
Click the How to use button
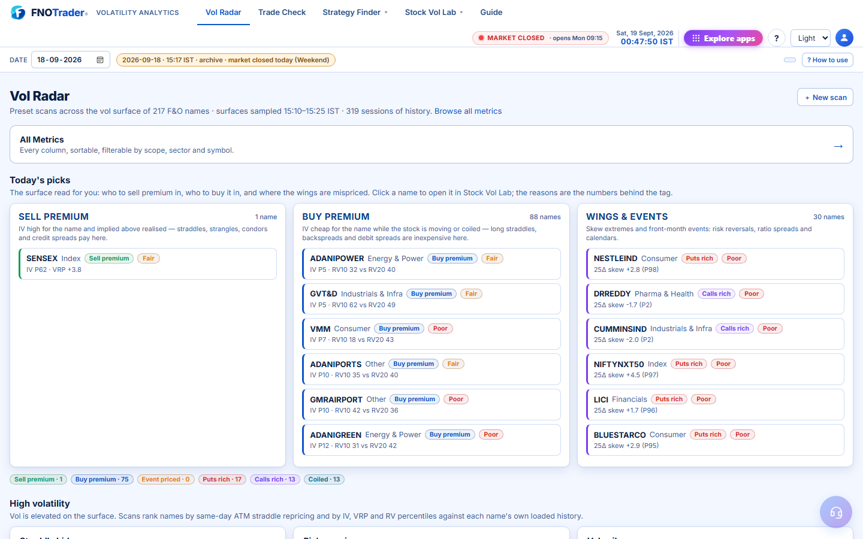coord(827,60)
